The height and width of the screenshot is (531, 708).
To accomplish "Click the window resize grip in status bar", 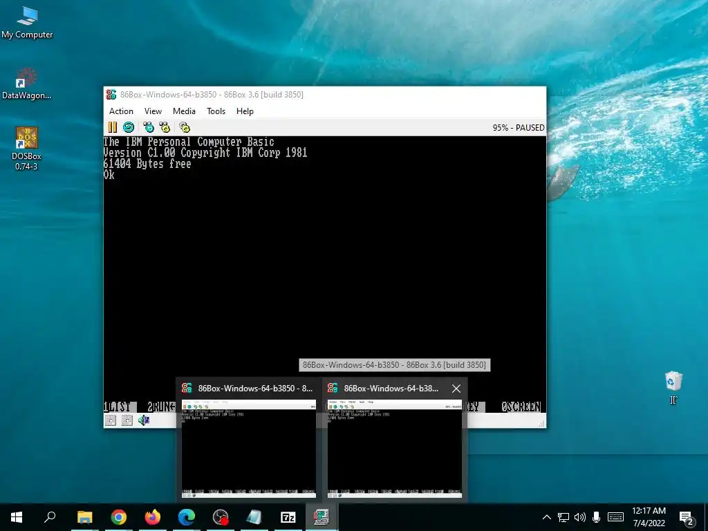I will [541, 424].
